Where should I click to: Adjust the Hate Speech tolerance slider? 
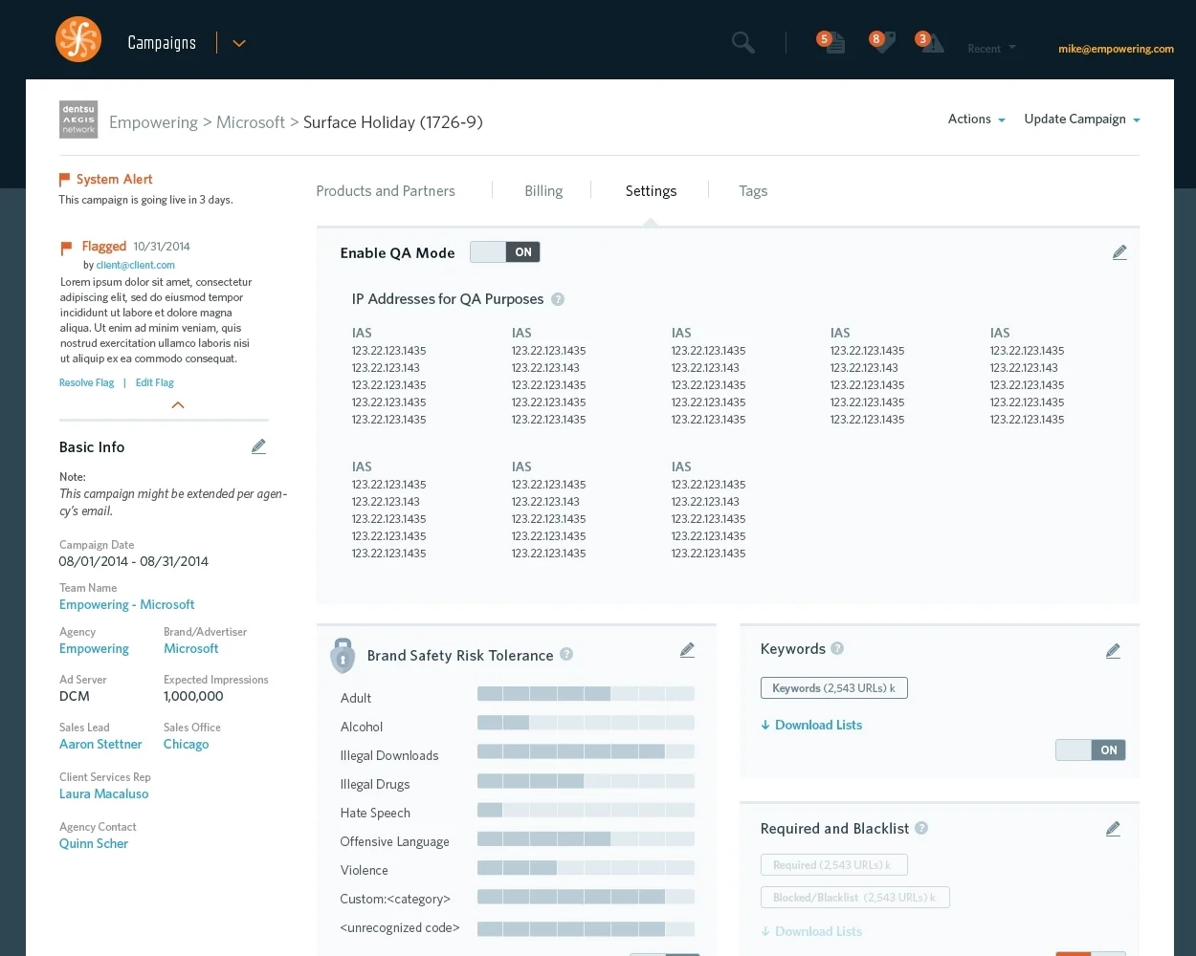[x=586, y=810]
